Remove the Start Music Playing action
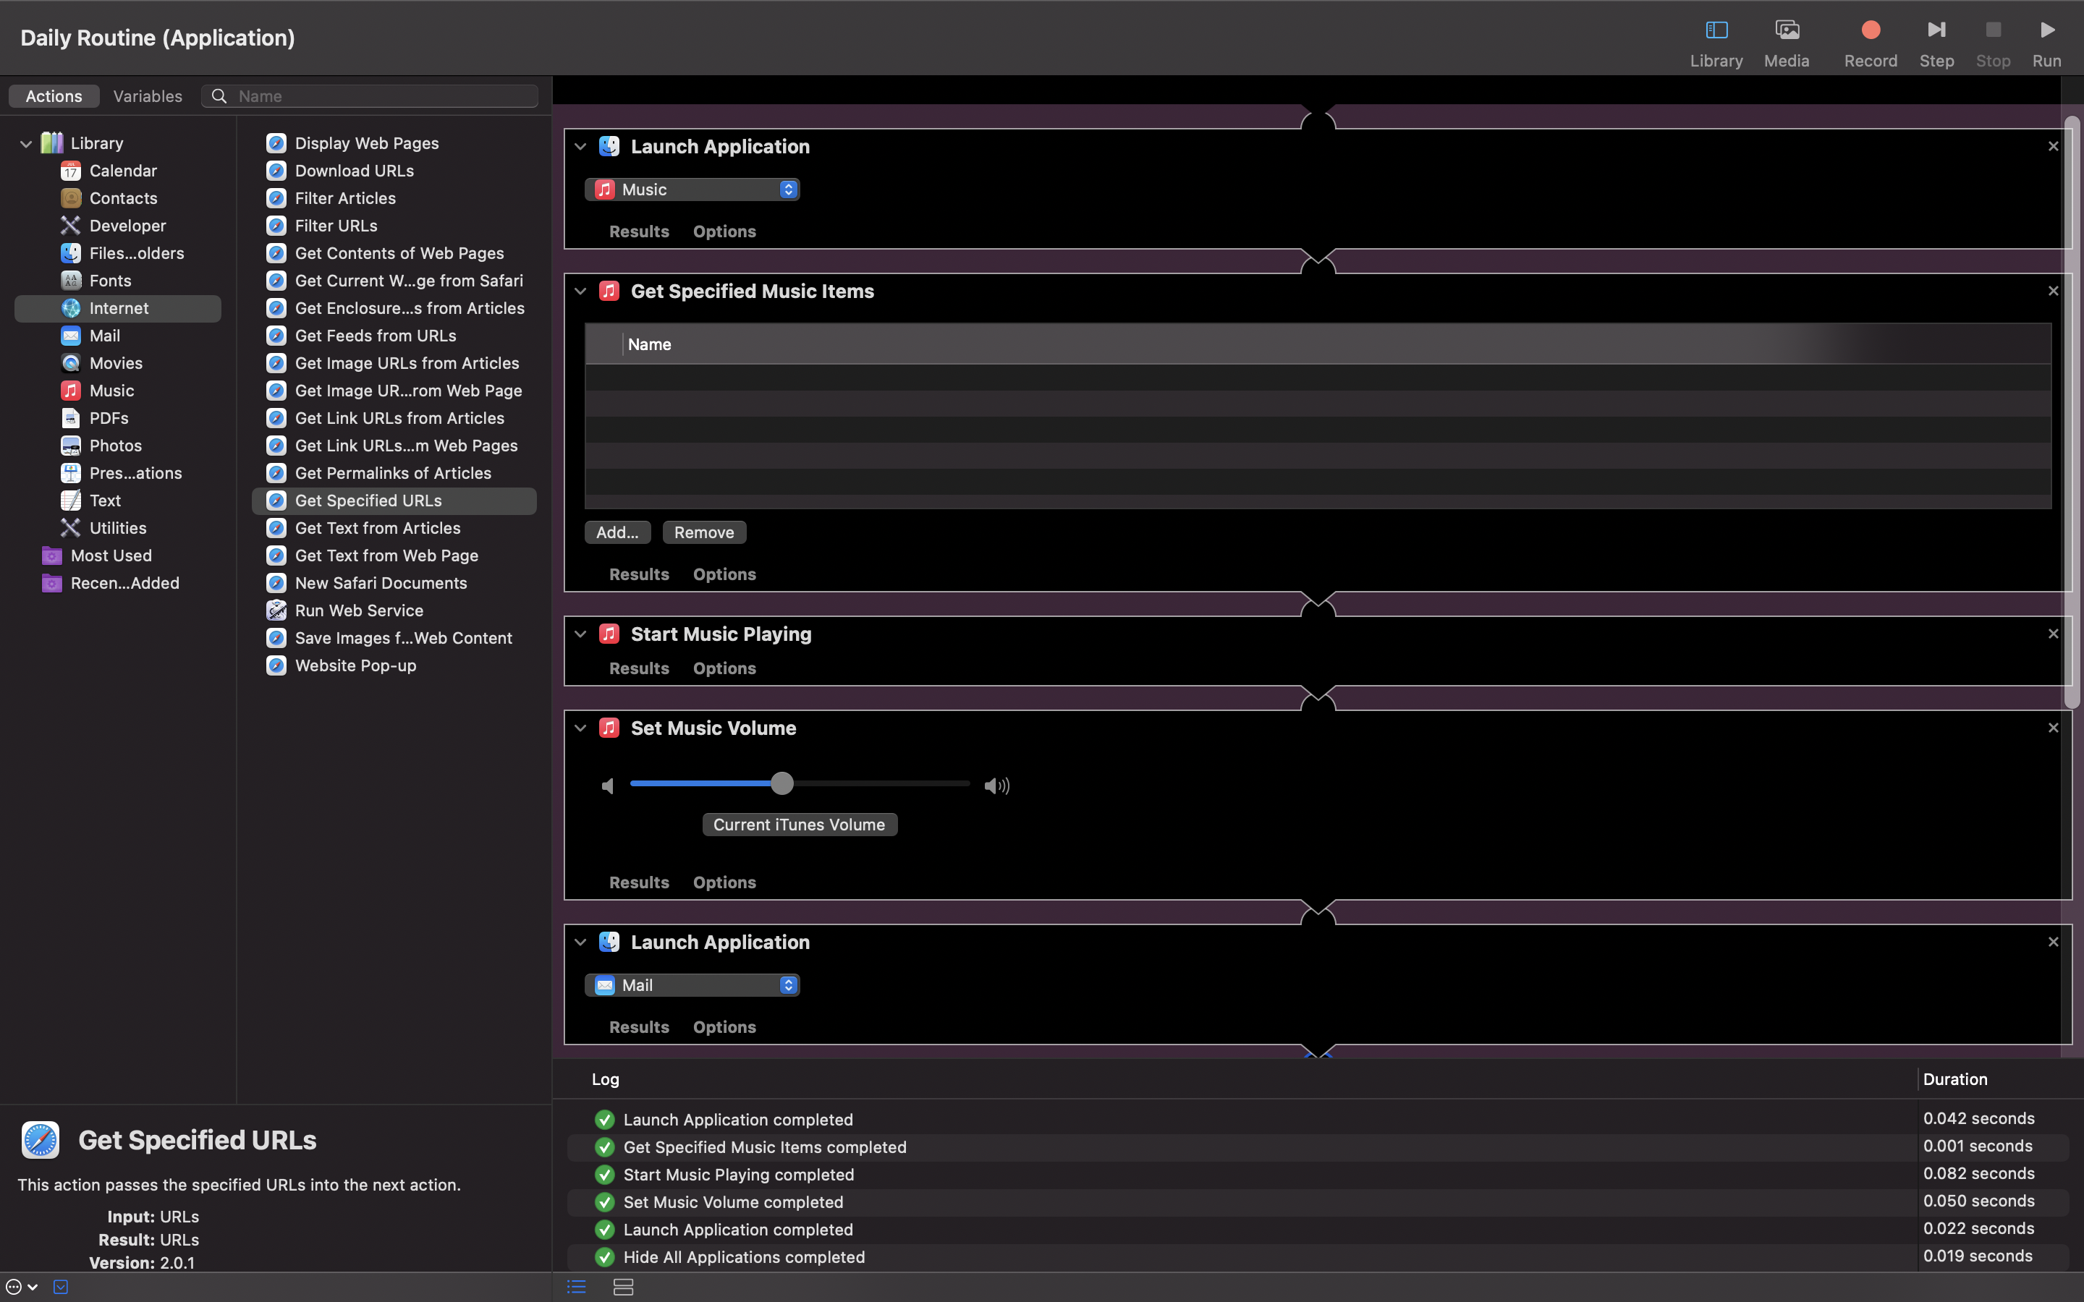This screenshot has width=2084, height=1302. (x=2053, y=634)
